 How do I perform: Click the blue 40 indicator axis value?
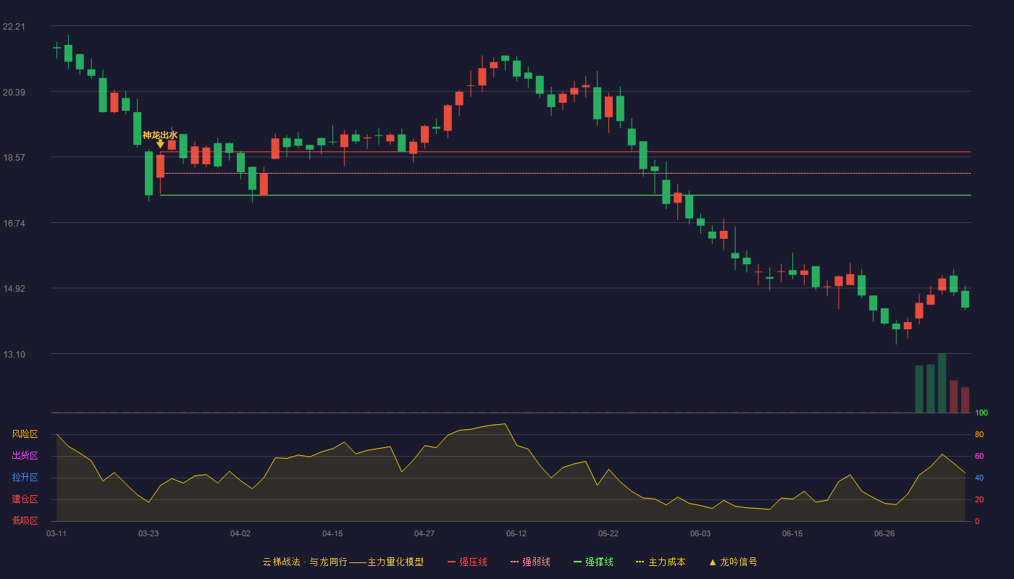click(x=979, y=478)
